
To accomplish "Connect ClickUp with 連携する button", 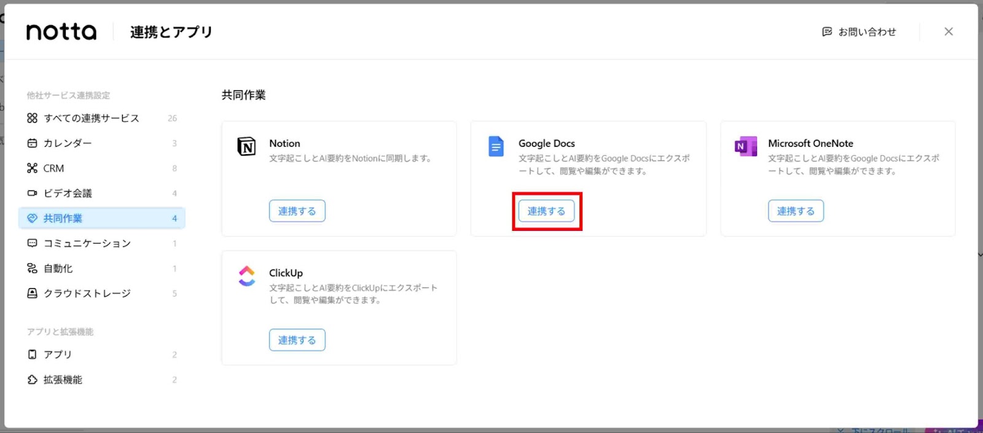I will (x=297, y=340).
